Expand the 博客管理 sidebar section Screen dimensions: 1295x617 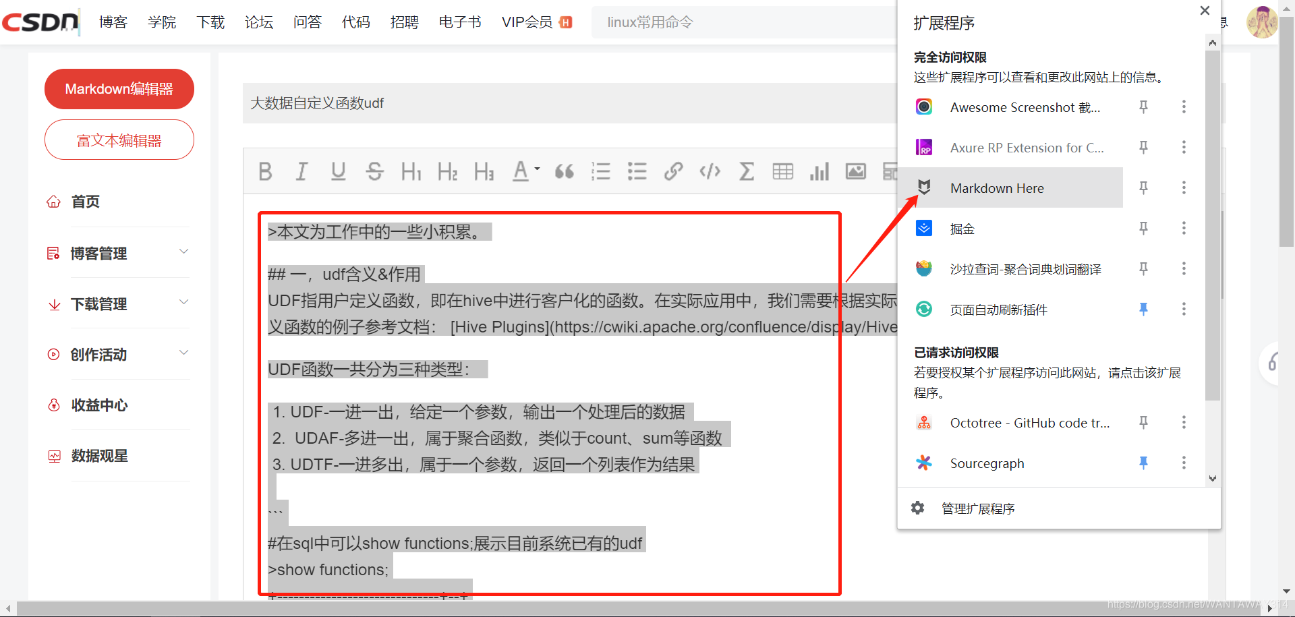(118, 253)
